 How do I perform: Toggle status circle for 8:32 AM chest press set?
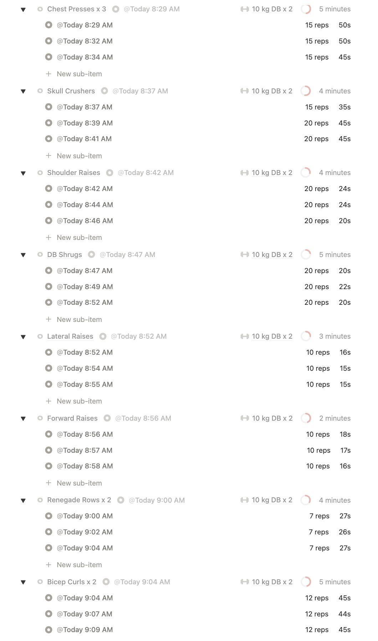tap(49, 41)
